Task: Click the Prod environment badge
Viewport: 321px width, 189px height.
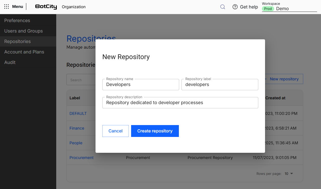Action: point(268,8)
